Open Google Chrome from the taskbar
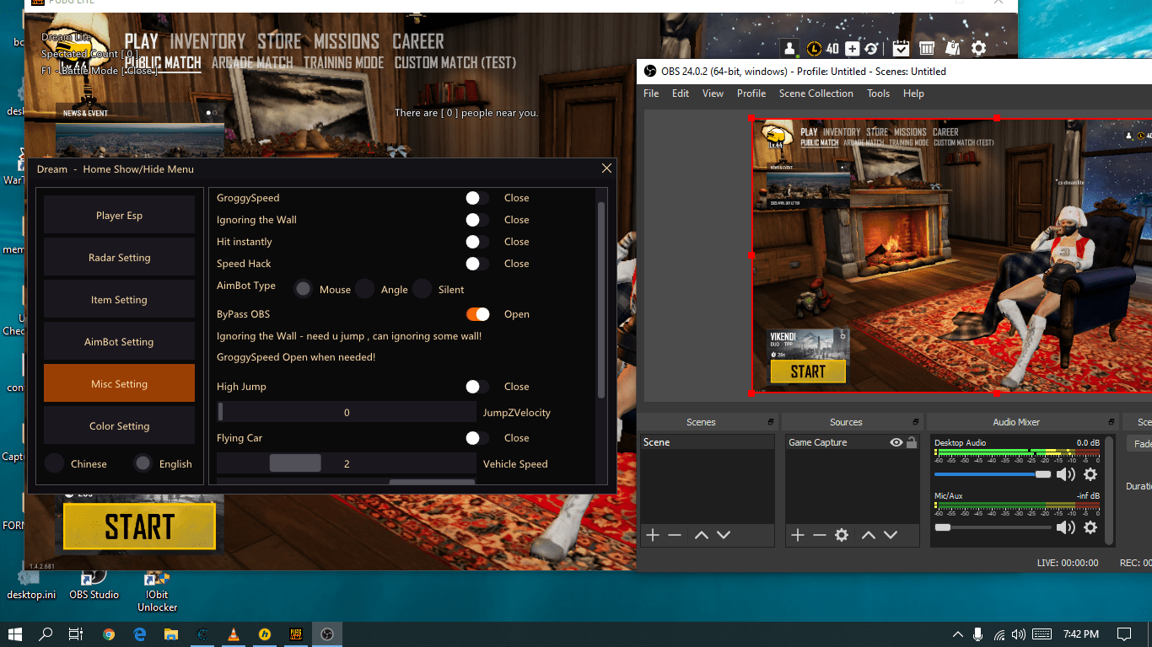1152x647 pixels. coord(109,634)
